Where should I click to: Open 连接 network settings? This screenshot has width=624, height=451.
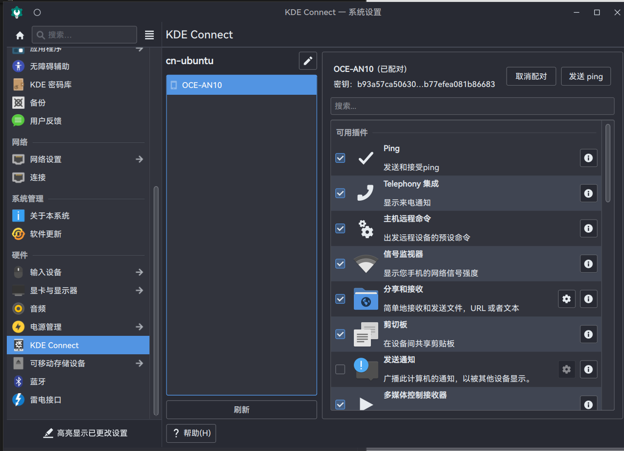(78, 178)
